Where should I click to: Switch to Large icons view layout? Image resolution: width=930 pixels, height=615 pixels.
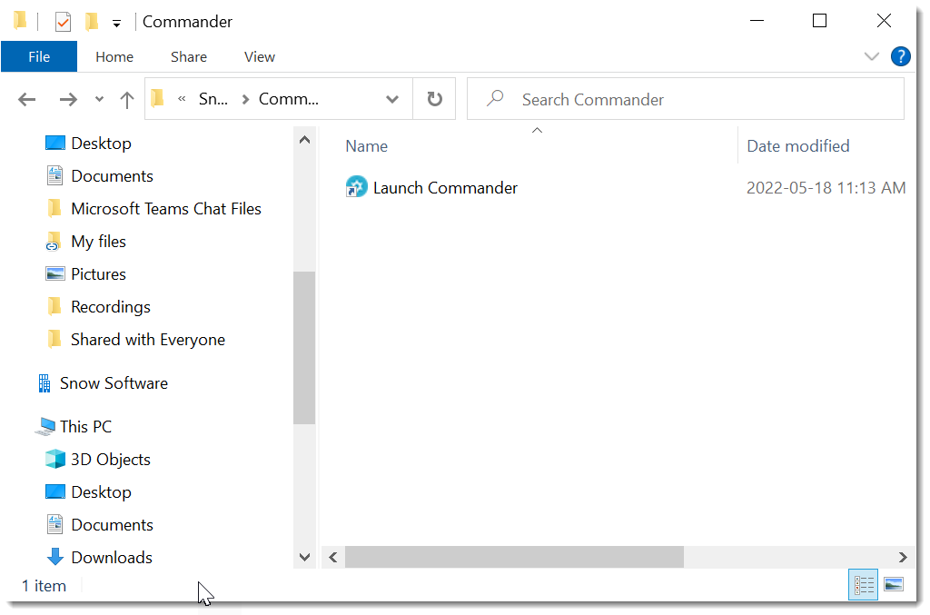(894, 585)
